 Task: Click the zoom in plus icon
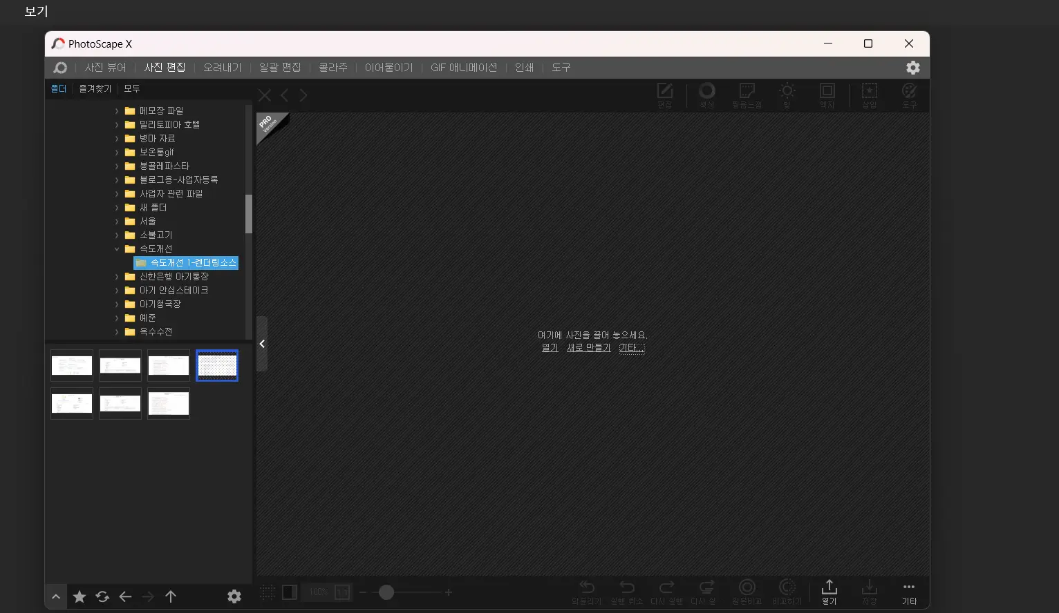pos(449,592)
